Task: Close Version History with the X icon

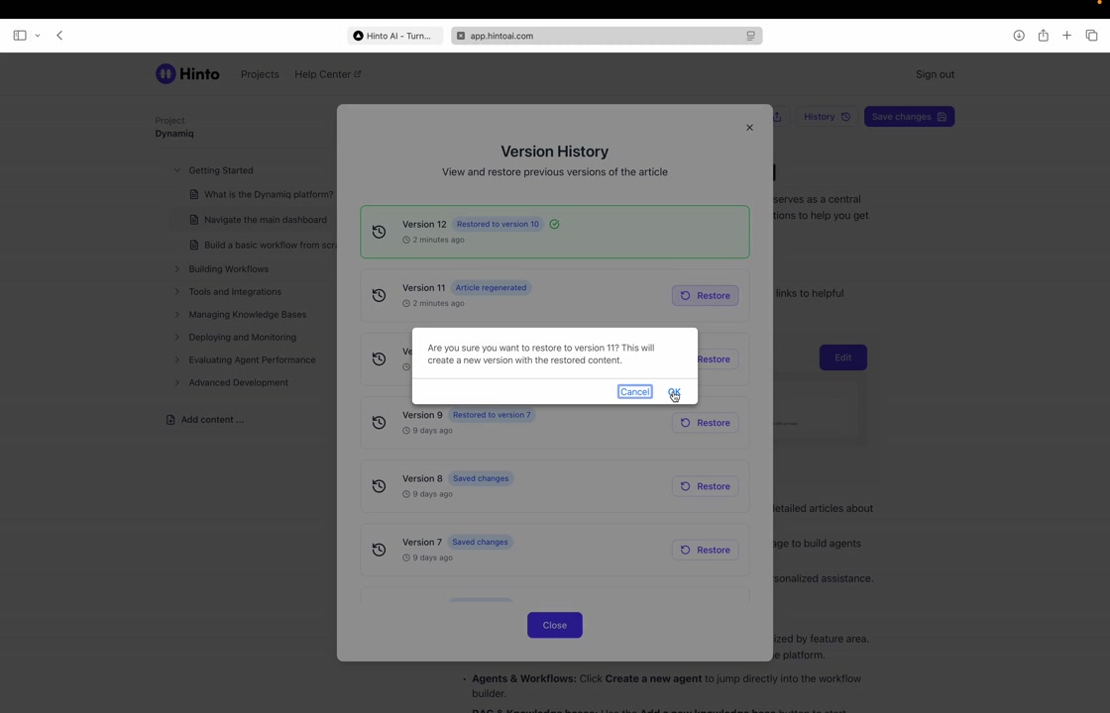Action: click(749, 128)
